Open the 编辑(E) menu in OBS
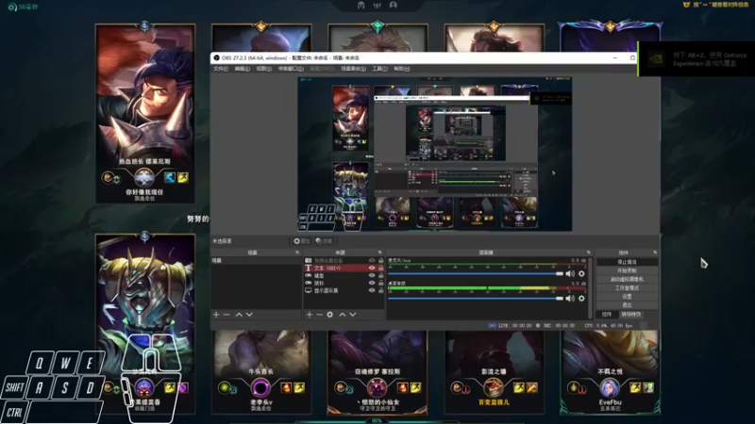The height and width of the screenshot is (424, 755). pos(242,69)
